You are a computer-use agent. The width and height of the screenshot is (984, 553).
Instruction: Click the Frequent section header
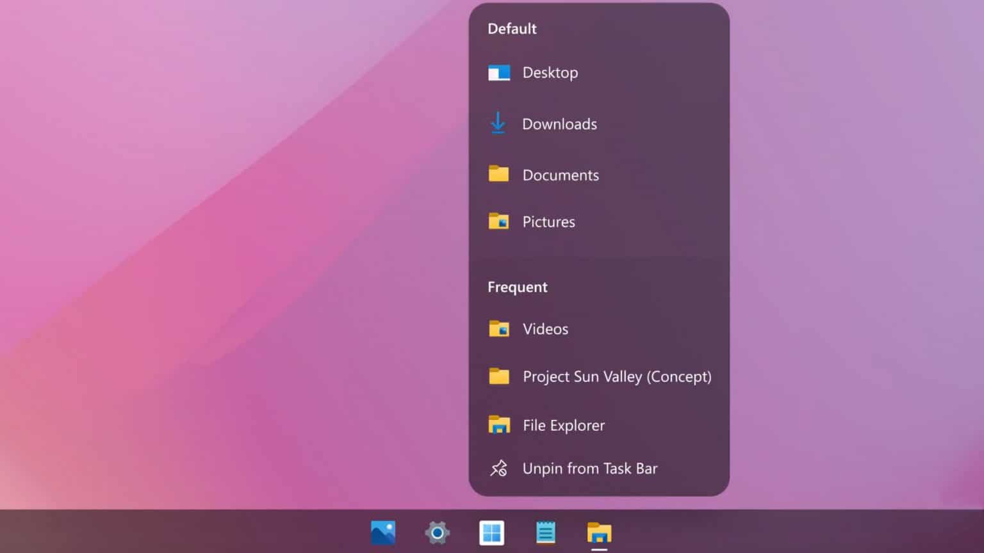click(517, 287)
